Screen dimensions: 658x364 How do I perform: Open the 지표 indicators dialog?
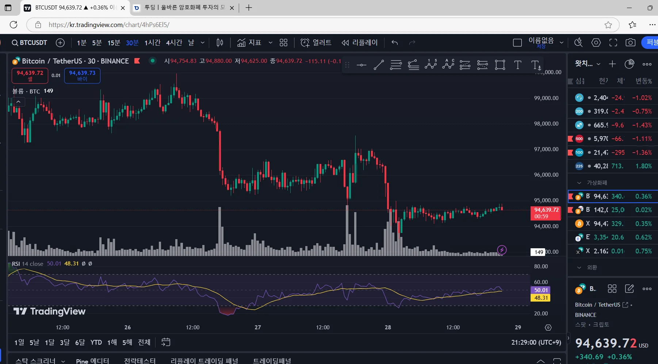pyautogui.click(x=249, y=43)
